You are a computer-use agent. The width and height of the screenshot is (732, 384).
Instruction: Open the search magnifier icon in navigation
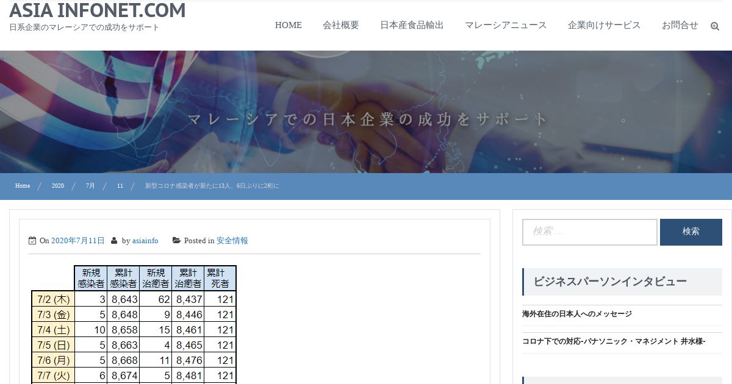click(715, 26)
